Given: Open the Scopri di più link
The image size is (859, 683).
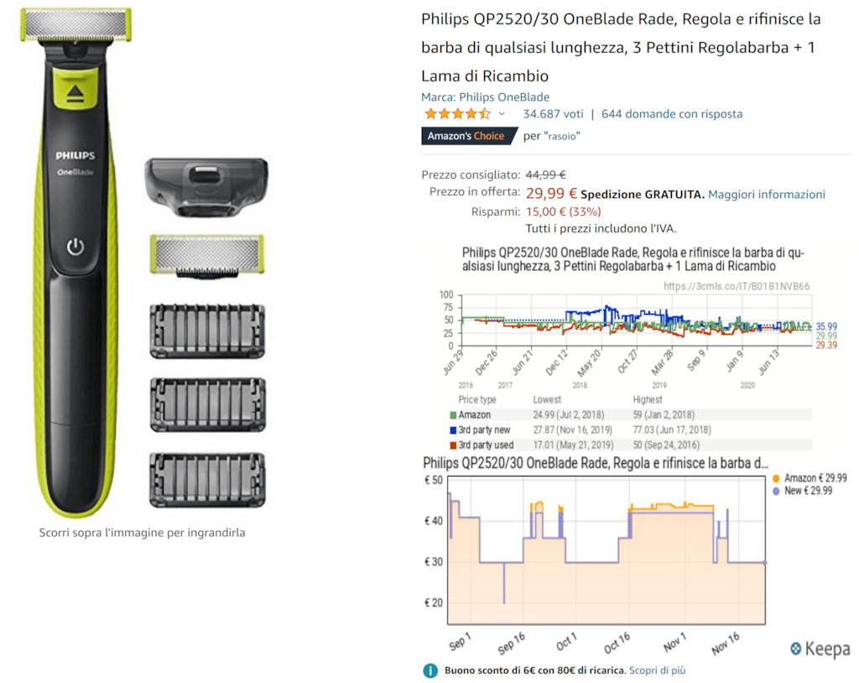Looking at the screenshot, I should click(657, 670).
